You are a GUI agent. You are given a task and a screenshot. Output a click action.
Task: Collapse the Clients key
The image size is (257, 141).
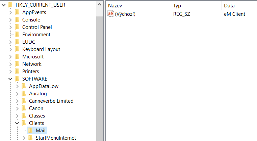point(17,123)
